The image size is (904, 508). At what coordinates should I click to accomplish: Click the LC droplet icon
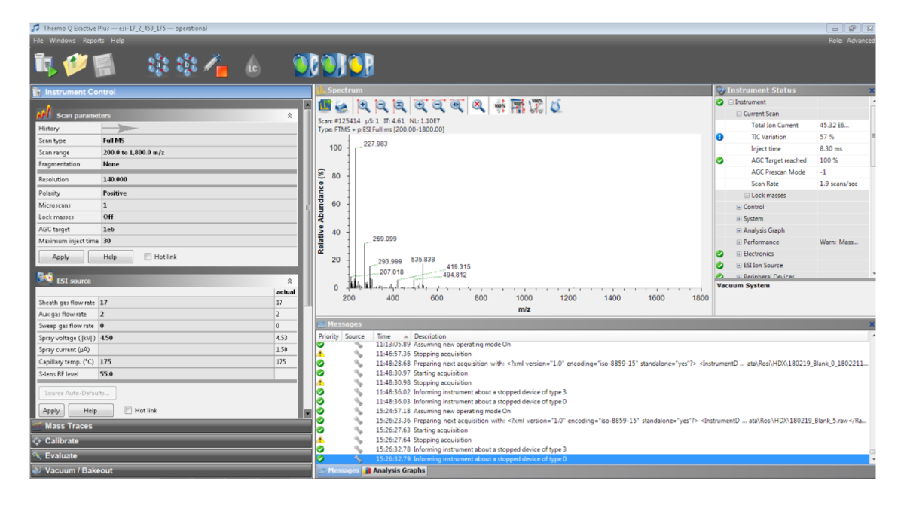point(252,68)
